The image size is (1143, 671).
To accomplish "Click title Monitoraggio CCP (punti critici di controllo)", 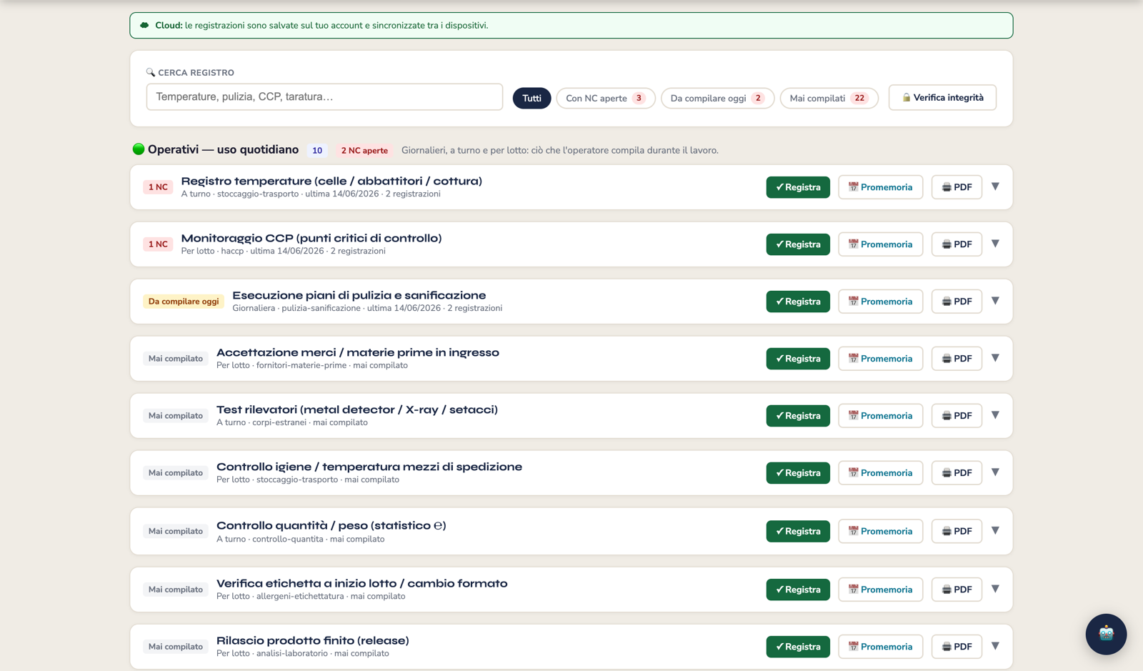I will coord(311,238).
